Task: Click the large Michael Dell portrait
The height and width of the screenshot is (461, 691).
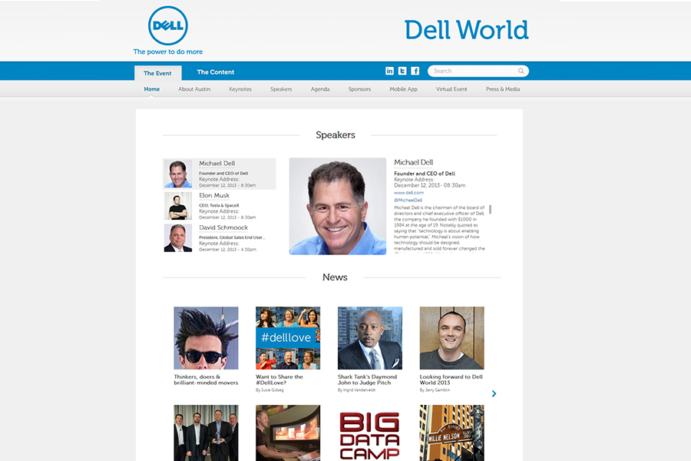Action: click(x=338, y=207)
